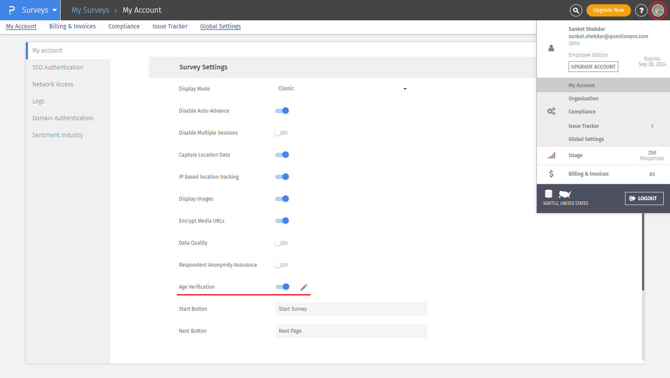Image resolution: width=670 pixels, height=378 pixels.
Task: Click the Upgrade Now button
Action: 608,10
